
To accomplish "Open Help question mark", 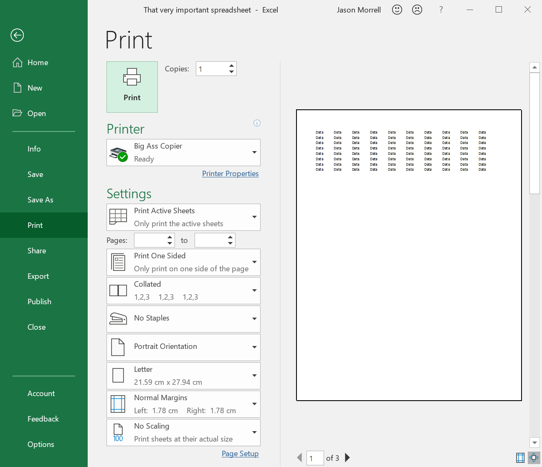I will click(441, 10).
